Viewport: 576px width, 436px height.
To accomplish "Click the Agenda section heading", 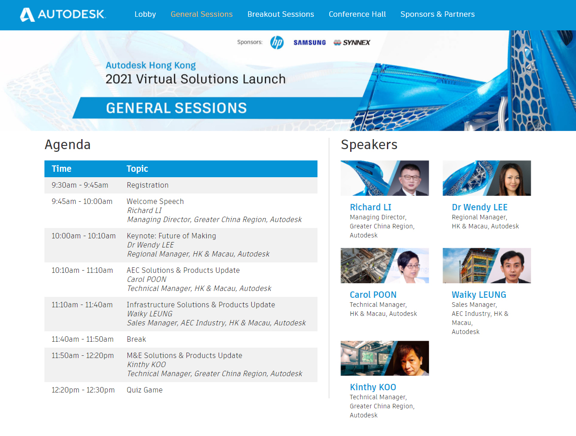I will pos(68,145).
